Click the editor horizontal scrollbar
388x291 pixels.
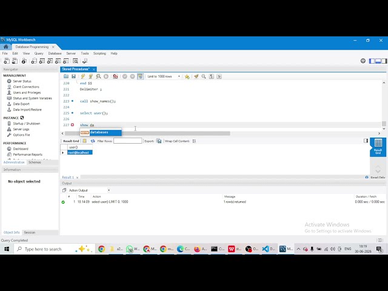click(147, 133)
